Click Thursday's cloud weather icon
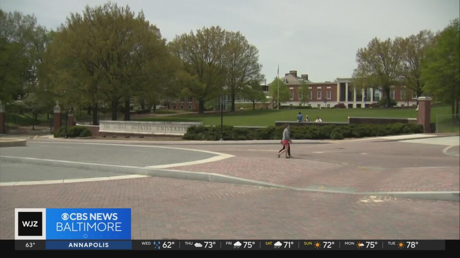Viewport: 460px width, 258px height. coord(198,245)
